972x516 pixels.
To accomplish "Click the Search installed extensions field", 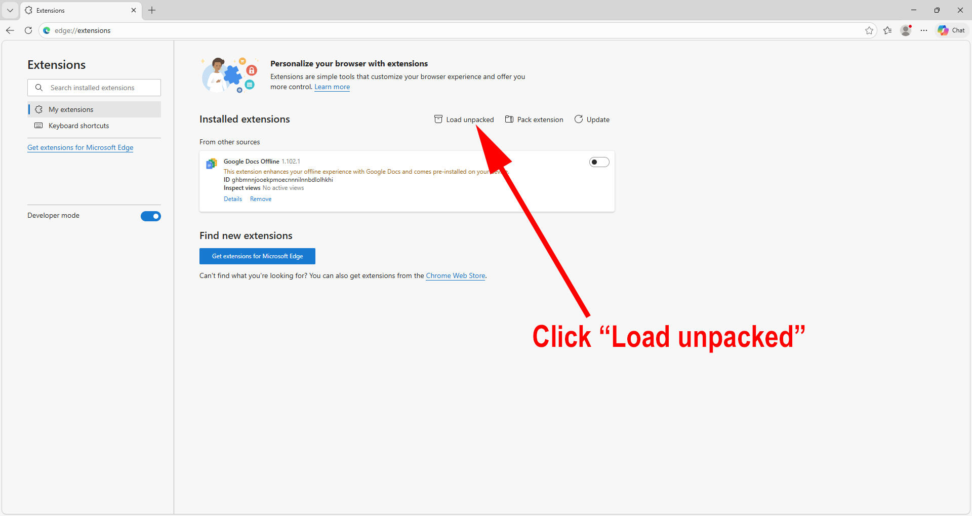I will click(94, 88).
